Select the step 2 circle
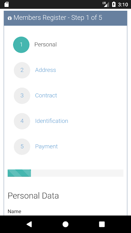The image size is (131, 233). (22, 70)
